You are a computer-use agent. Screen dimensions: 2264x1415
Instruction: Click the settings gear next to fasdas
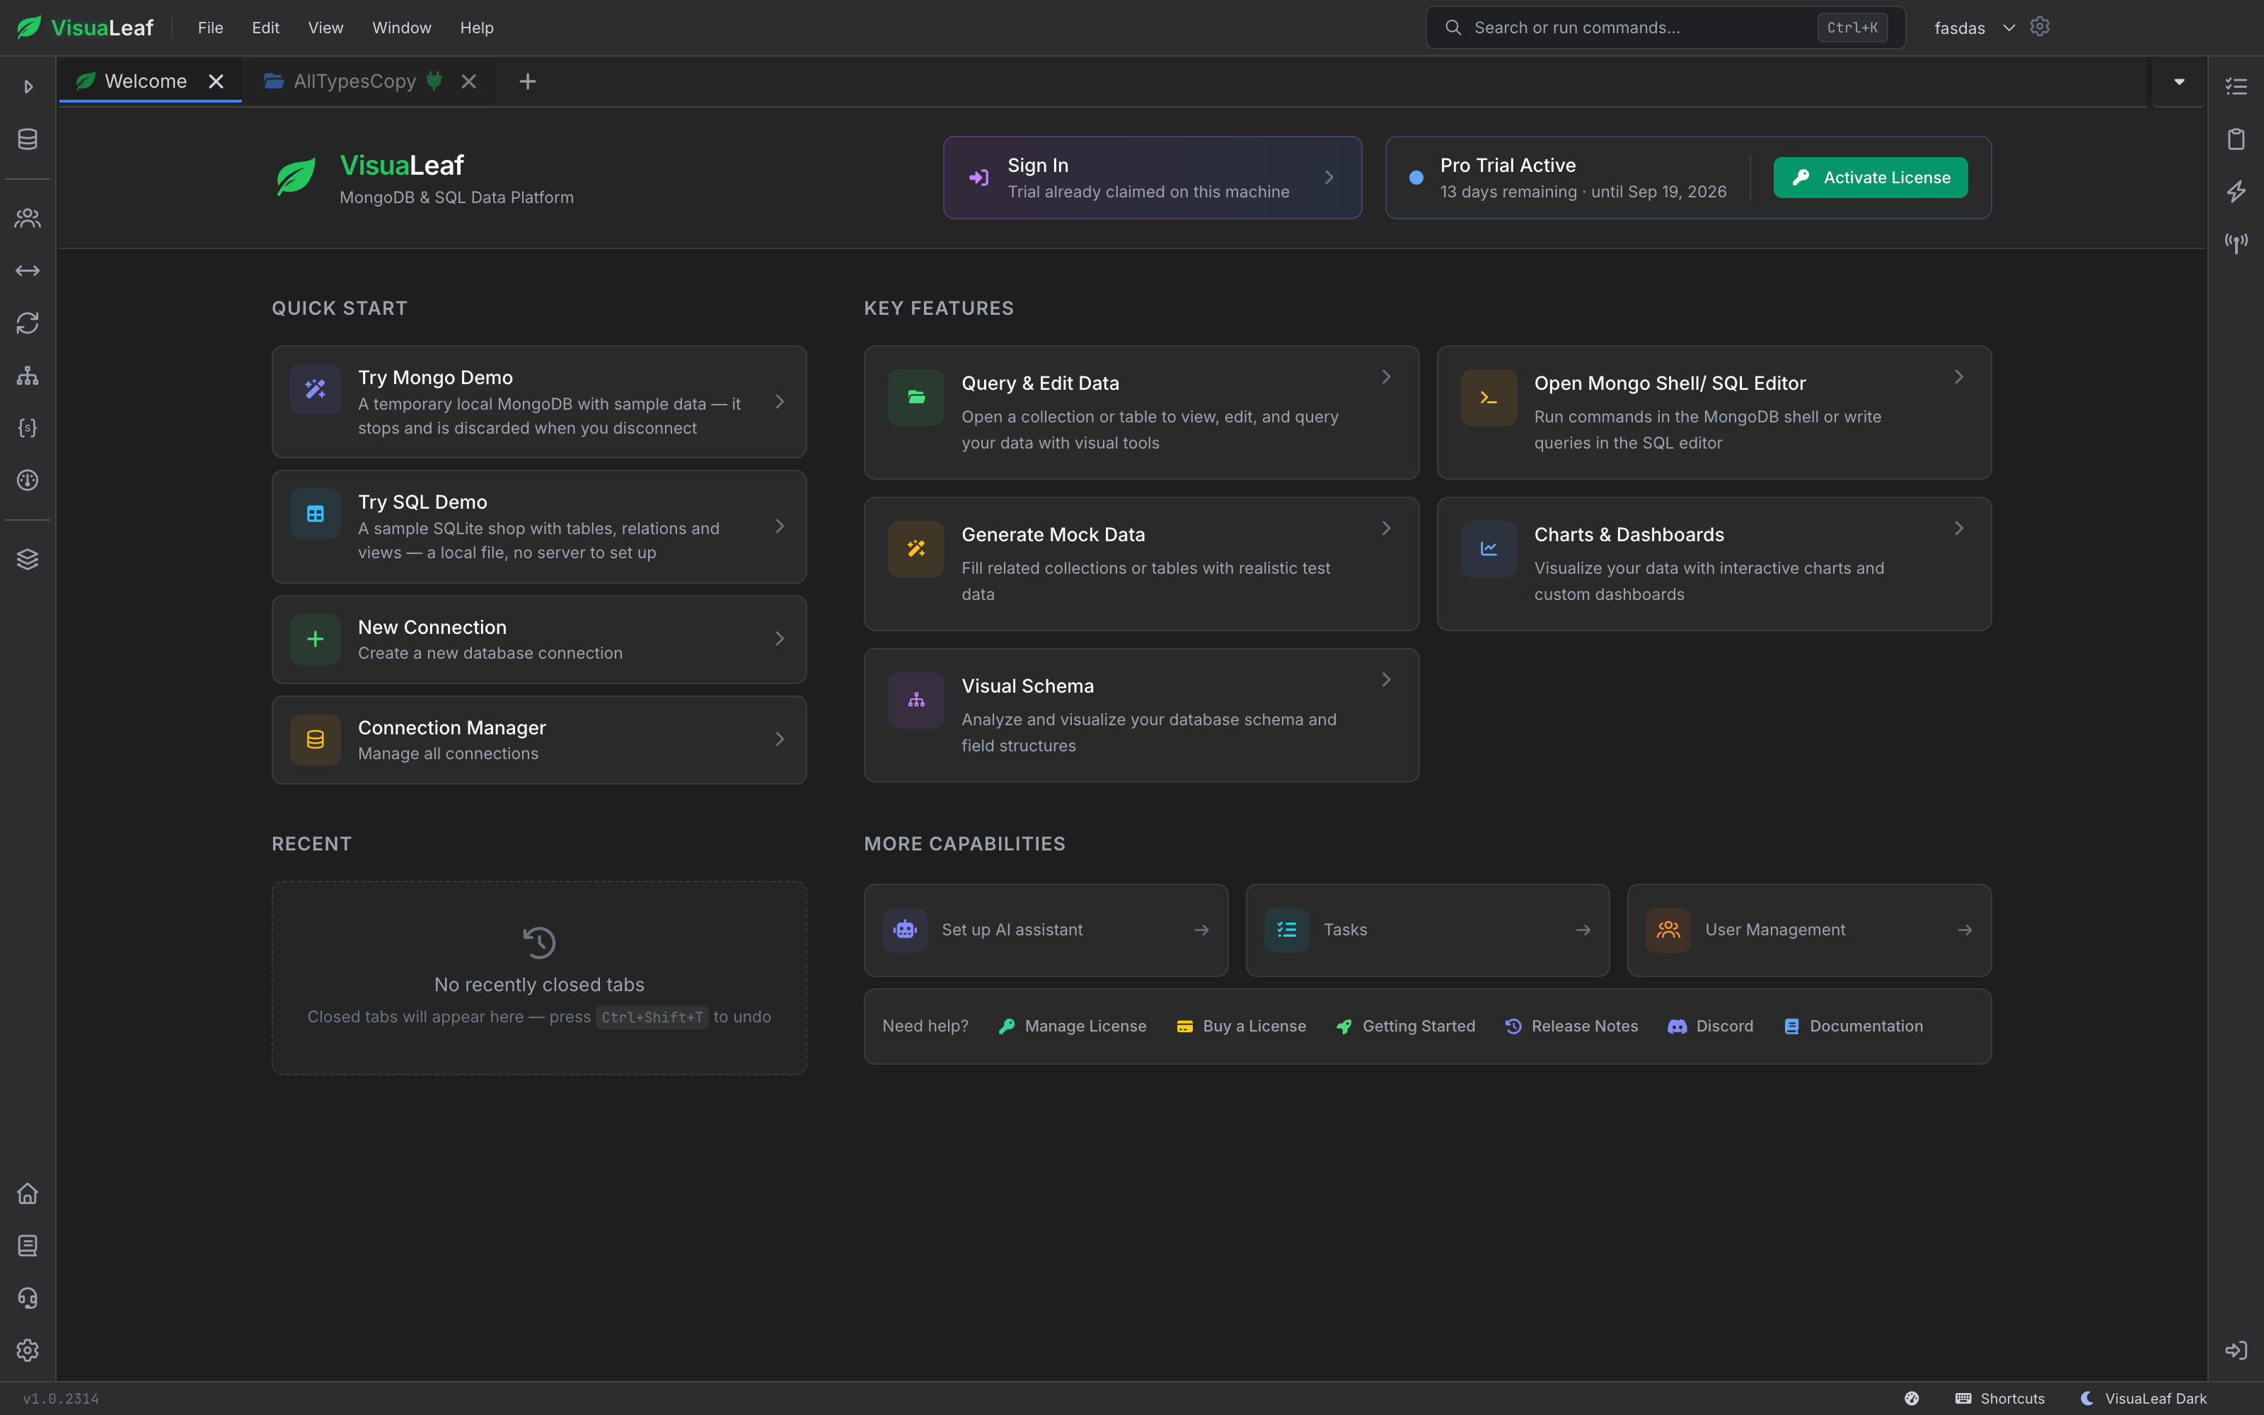[x=2040, y=27]
